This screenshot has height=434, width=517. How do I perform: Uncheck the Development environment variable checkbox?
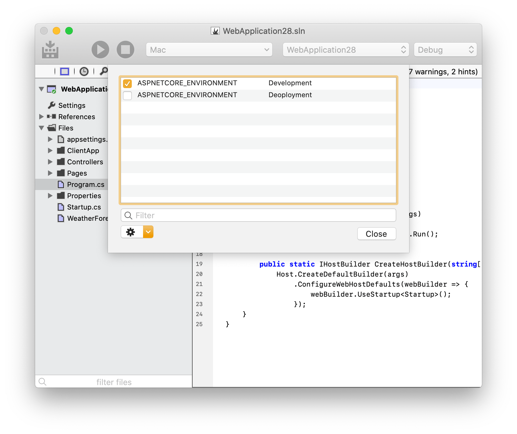[127, 83]
